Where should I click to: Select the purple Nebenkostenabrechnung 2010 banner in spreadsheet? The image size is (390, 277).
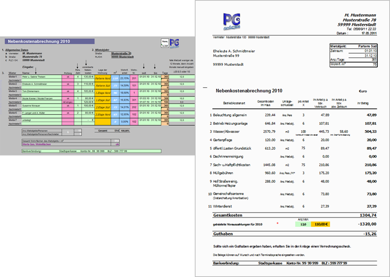50,41
